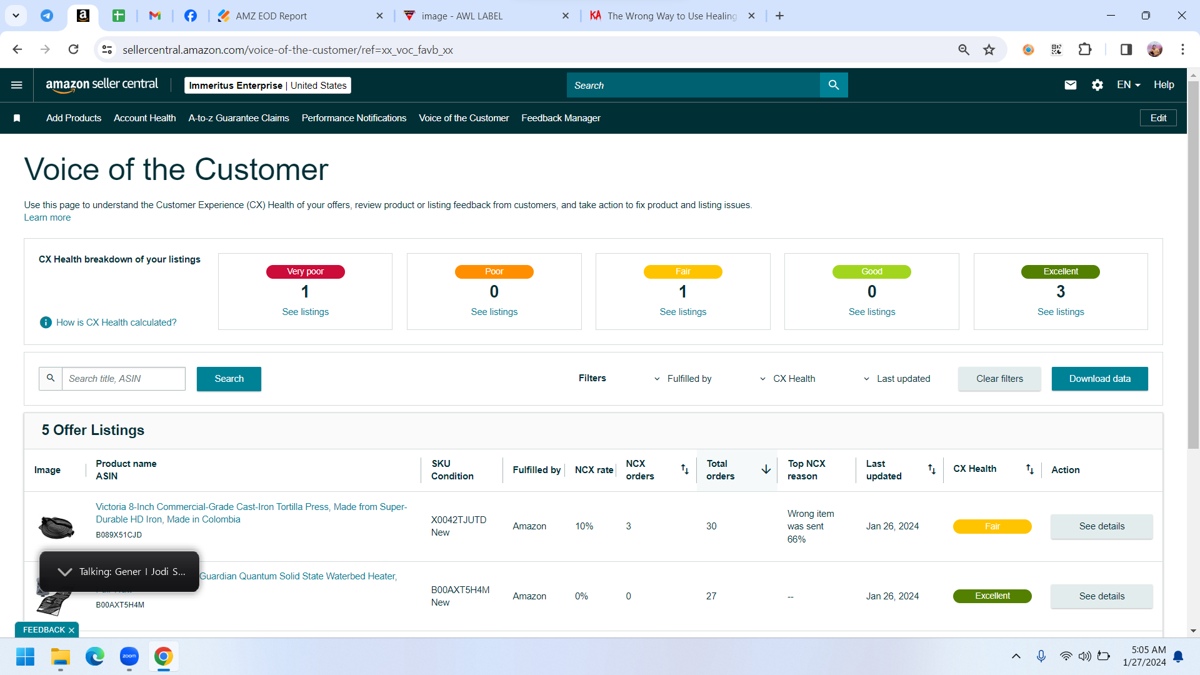Sort by CX Health arrows
1200x675 pixels.
coord(1030,469)
